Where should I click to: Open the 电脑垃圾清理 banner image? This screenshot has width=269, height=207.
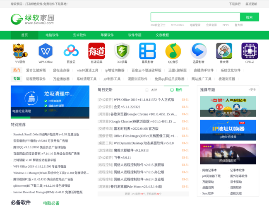click(50, 102)
